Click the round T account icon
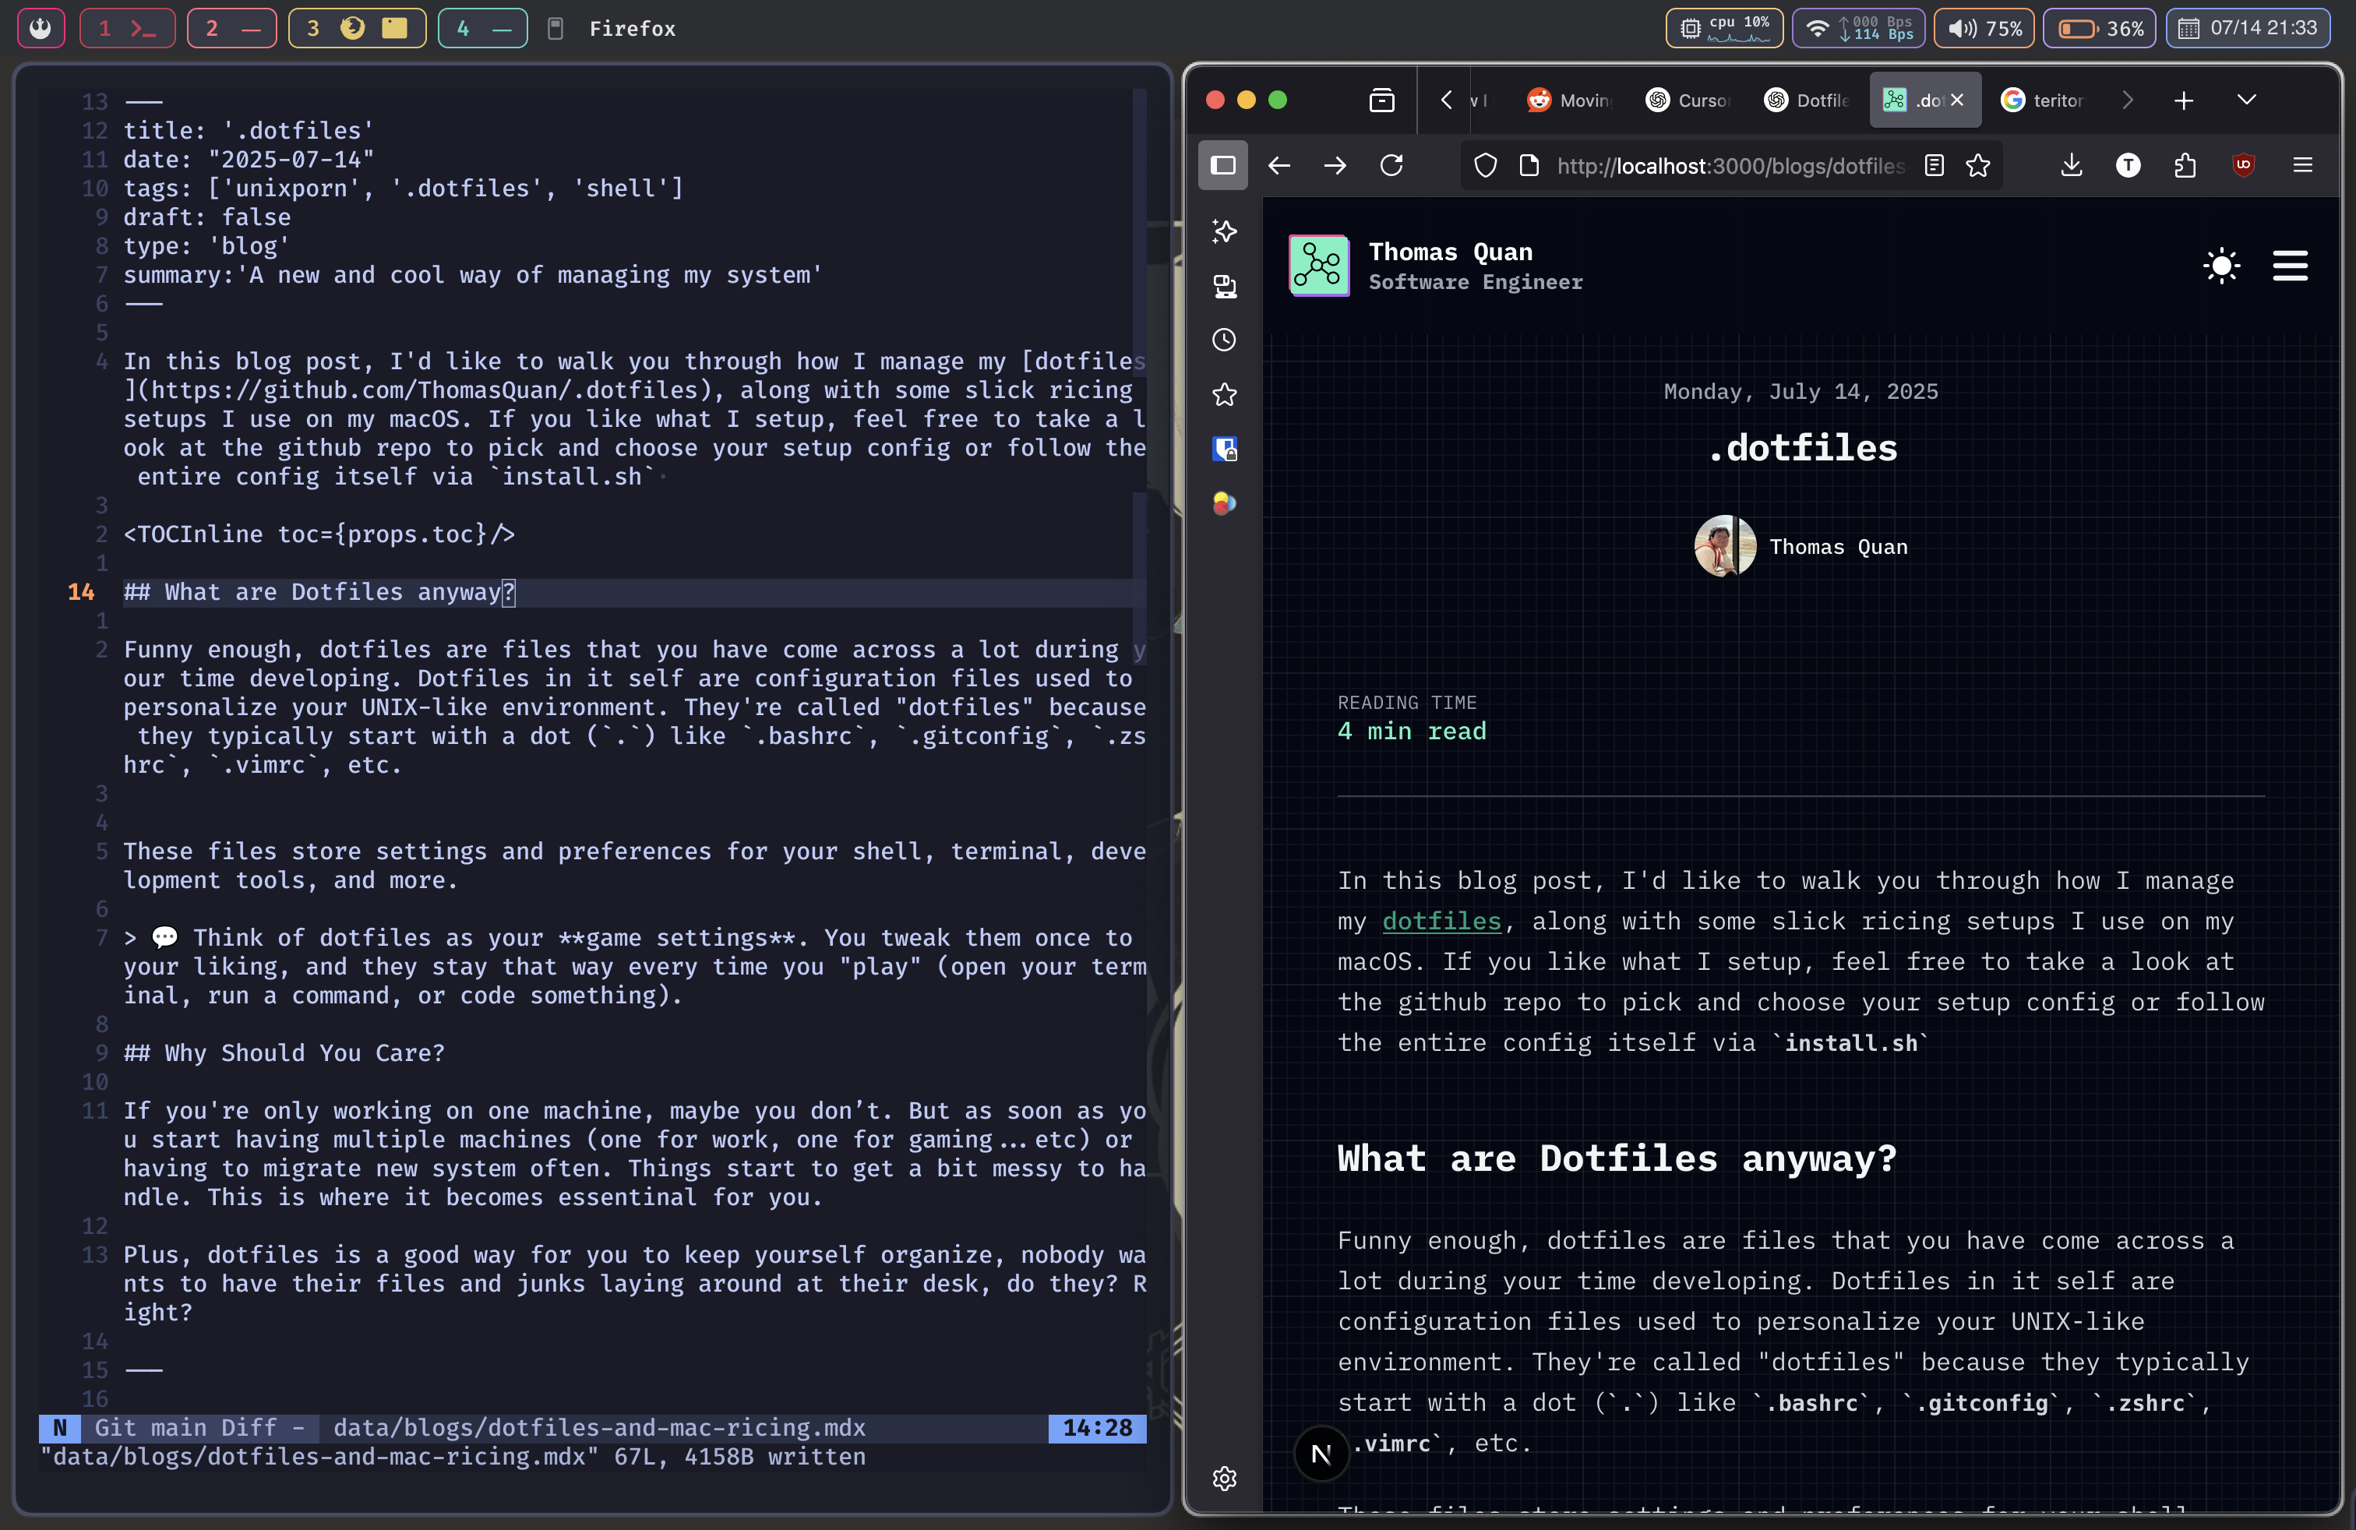2356x1530 pixels. tap(2129, 165)
